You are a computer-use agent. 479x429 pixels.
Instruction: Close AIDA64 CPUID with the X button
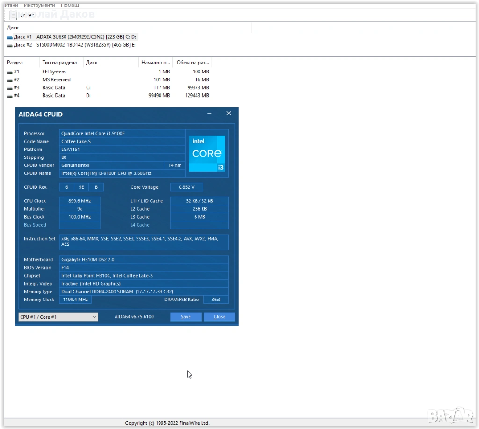tap(229, 114)
